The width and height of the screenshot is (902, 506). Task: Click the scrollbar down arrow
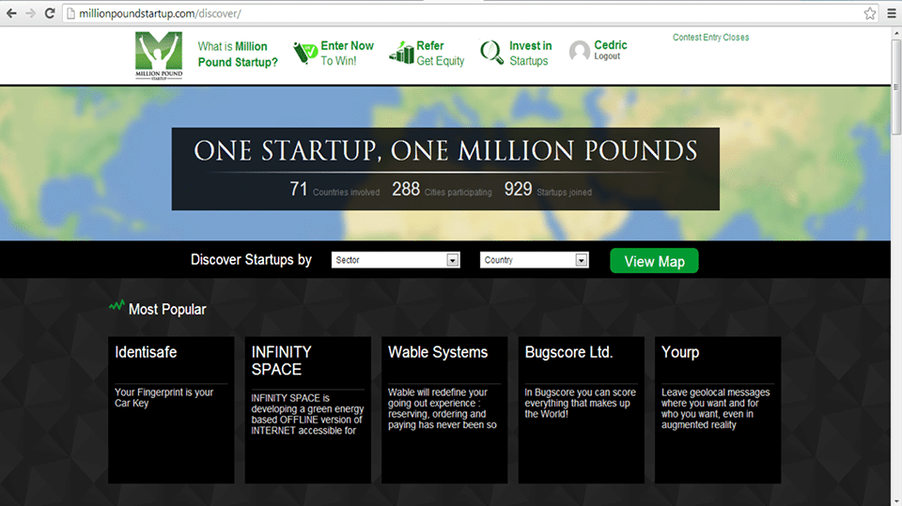[x=896, y=501]
